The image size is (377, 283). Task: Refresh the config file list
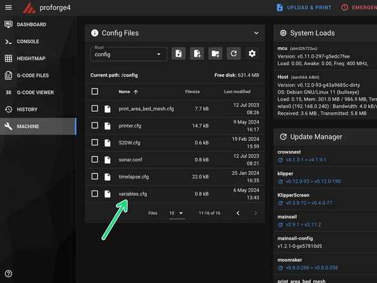(234, 54)
